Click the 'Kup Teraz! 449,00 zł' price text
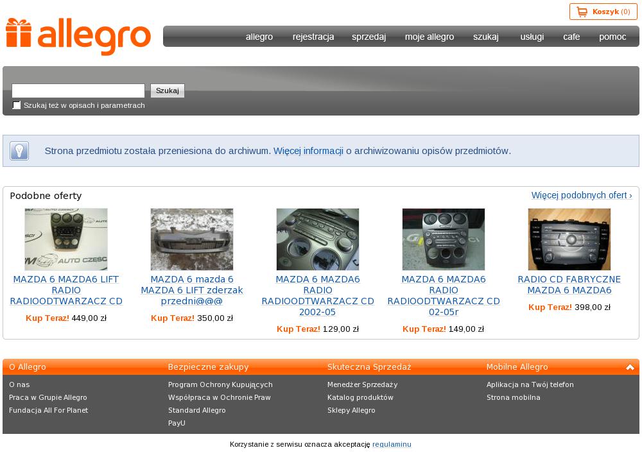The image size is (642, 457). 66,318
